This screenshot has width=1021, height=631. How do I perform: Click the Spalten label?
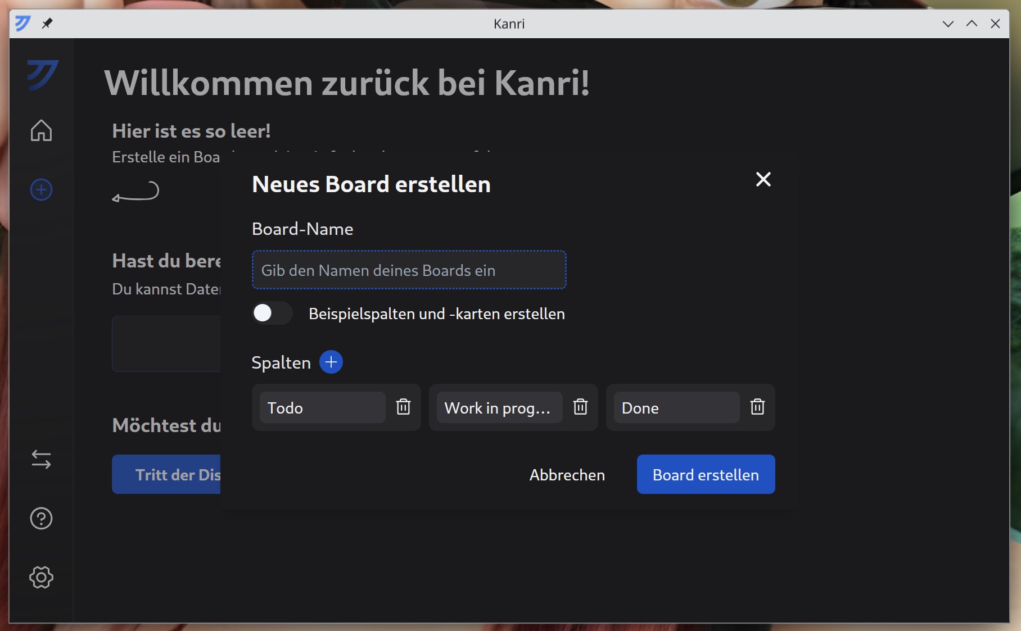tap(281, 363)
